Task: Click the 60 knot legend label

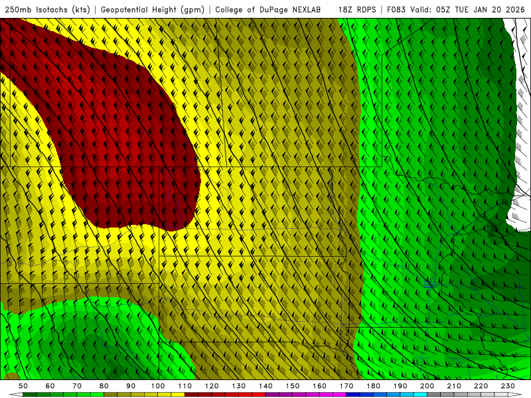Action: coord(50,386)
